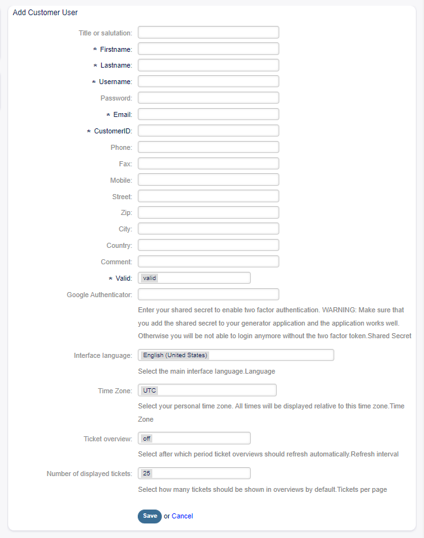The width and height of the screenshot is (424, 538).
Task: Click the Cancel link
Action: point(181,516)
